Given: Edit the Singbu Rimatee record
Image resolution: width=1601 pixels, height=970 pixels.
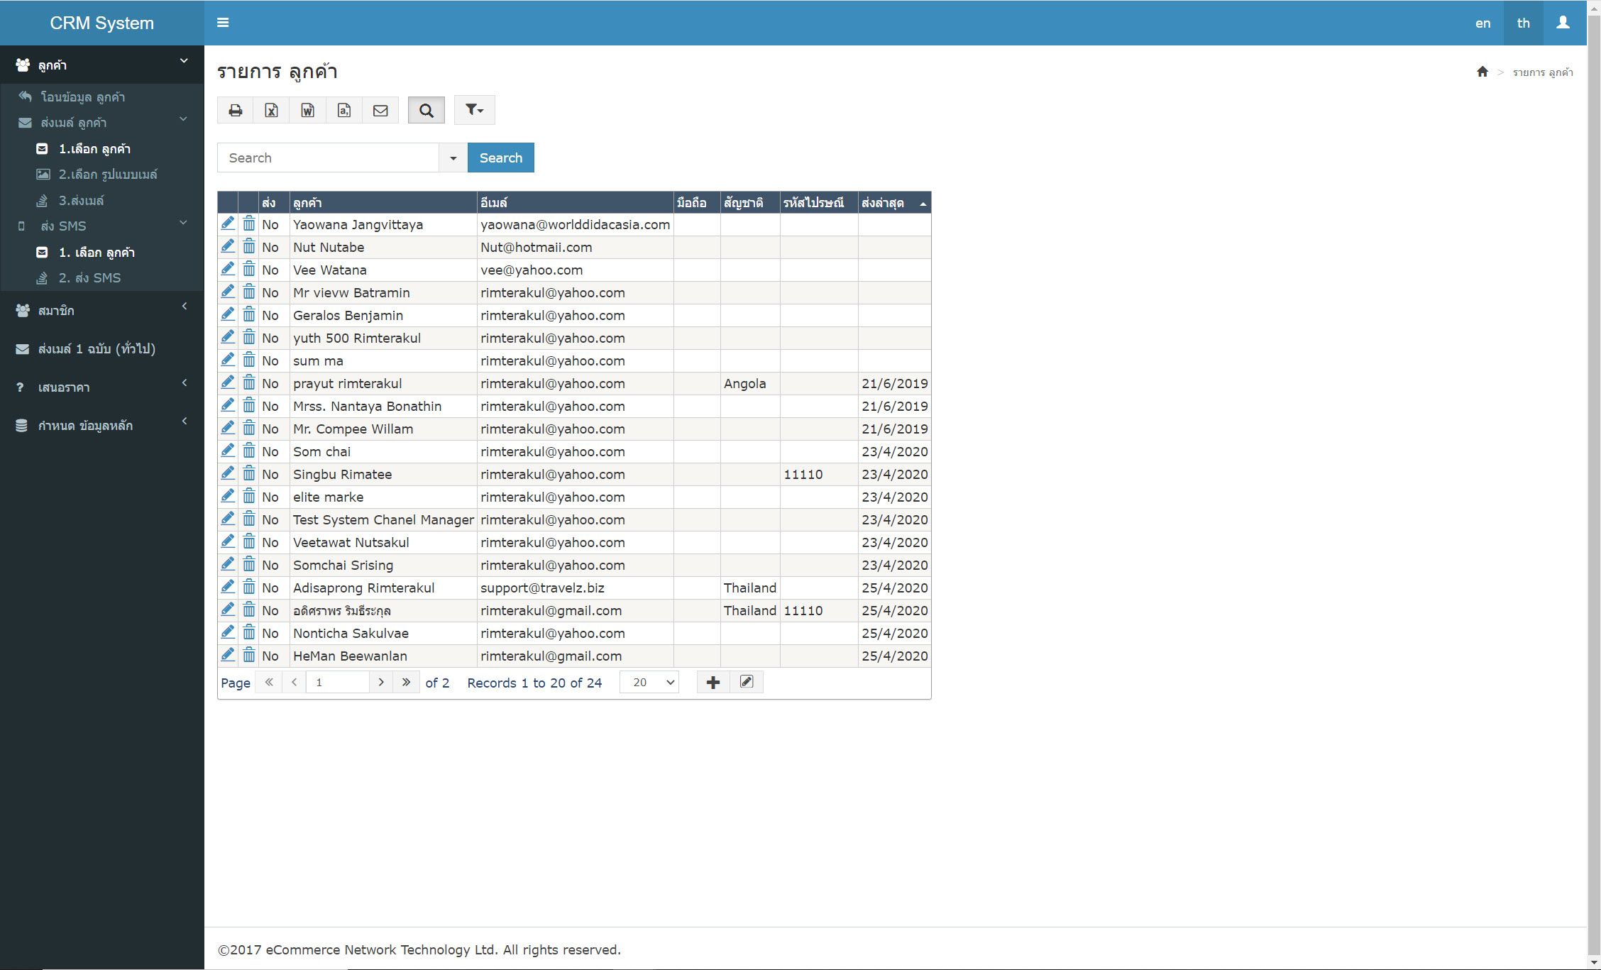Looking at the screenshot, I should pos(228,473).
